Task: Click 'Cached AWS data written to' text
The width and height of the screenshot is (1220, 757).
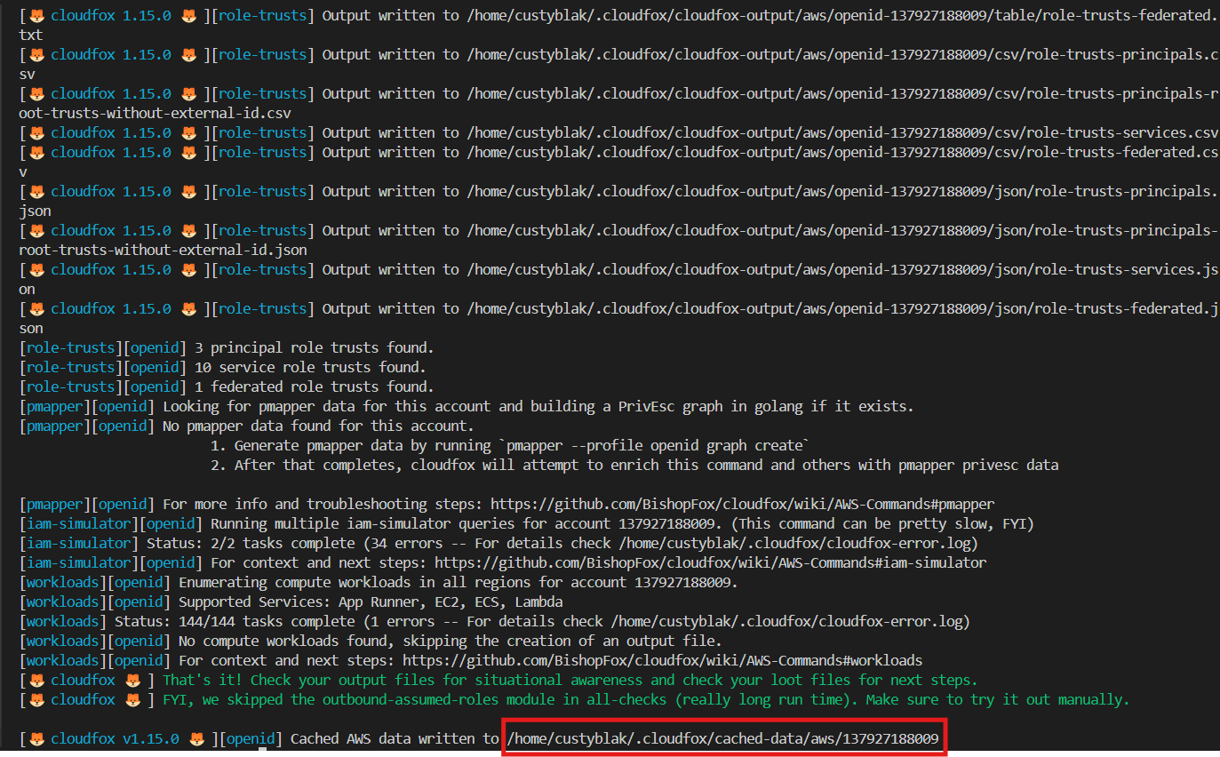Action: (395, 738)
